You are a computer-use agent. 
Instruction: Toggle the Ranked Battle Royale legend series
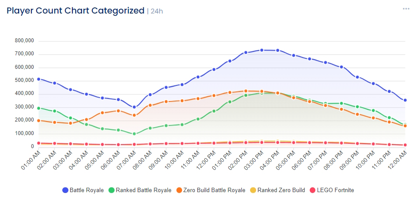pos(144,190)
